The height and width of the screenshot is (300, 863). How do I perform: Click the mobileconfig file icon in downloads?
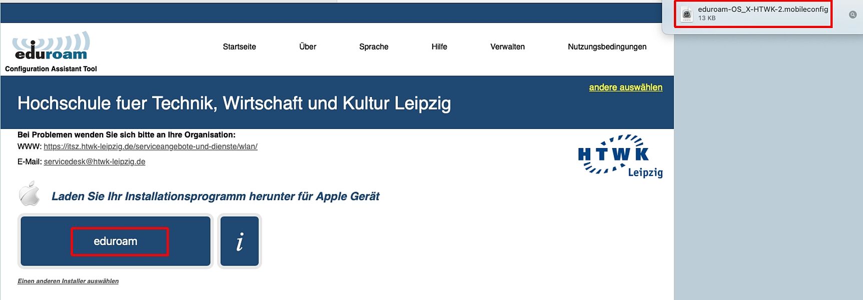click(x=687, y=14)
